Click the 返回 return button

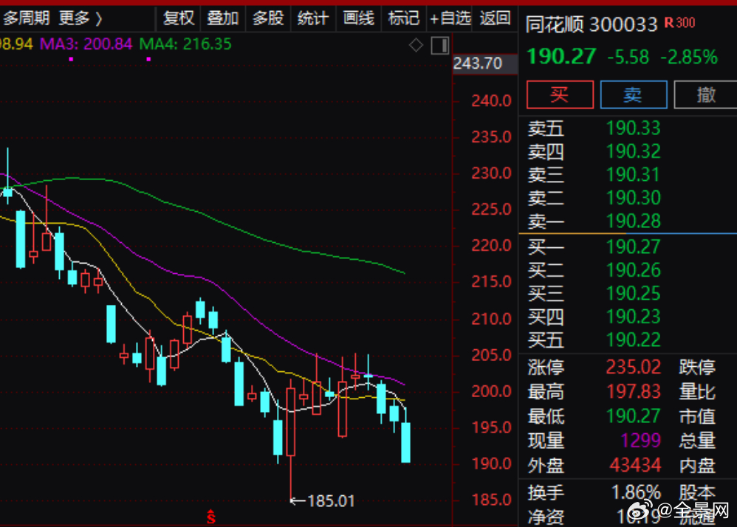(495, 18)
